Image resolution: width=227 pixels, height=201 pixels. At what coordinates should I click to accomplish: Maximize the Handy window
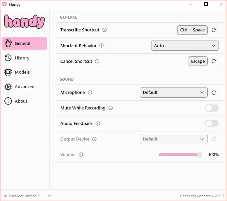pos(206,4)
